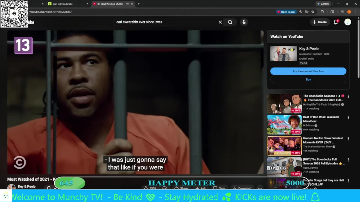Click The Graham Norton Show channel name

click(x=318, y=147)
